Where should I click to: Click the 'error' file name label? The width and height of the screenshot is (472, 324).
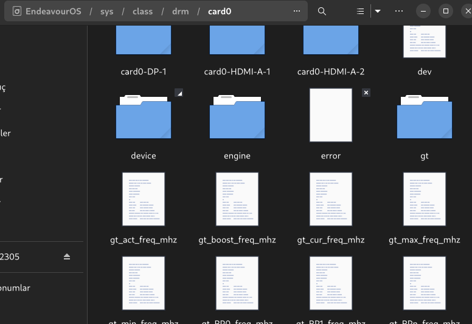point(331,156)
